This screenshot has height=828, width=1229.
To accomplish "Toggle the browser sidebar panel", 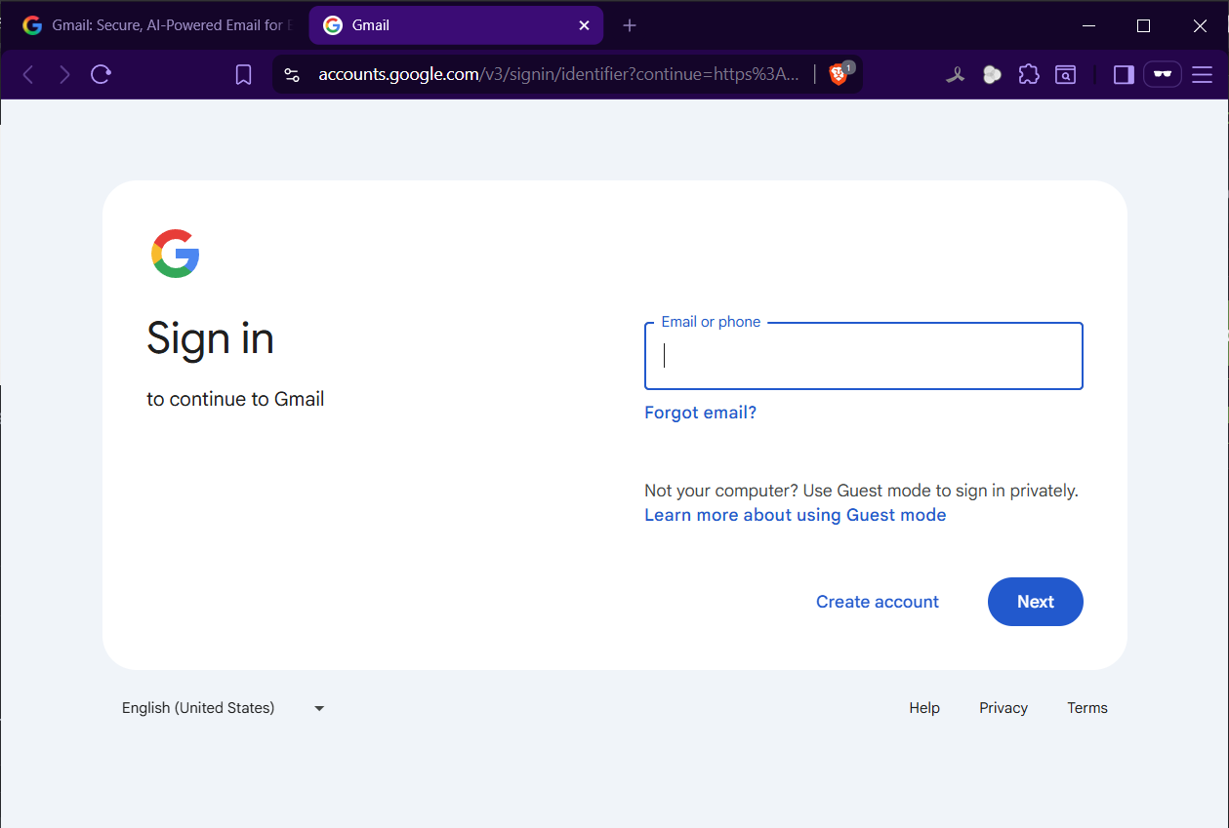I will 1124,75.
